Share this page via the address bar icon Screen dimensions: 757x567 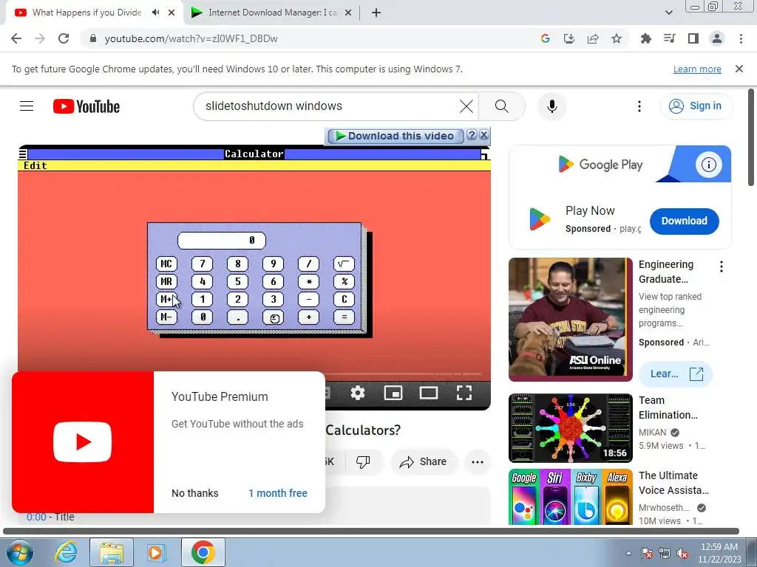(x=593, y=38)
